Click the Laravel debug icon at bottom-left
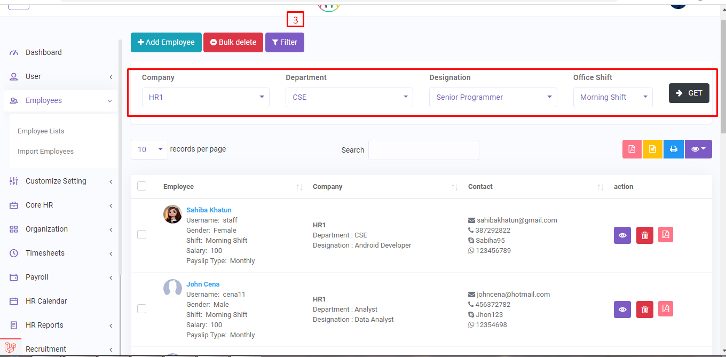 click(11, 347)
